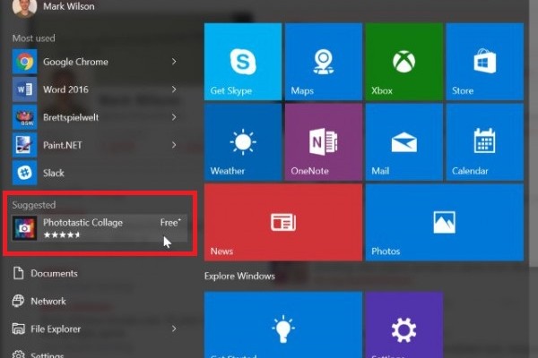Open the green Xbox tile
Viewport: 538px width, 358px height.
(x=404, y=62)
